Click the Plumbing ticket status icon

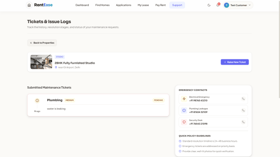pos(37,101)
